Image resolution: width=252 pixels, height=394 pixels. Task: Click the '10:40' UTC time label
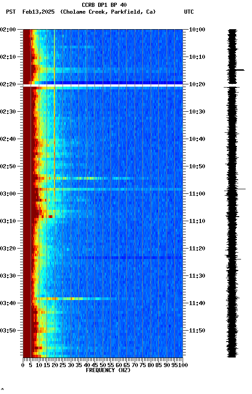coord(197,139)
